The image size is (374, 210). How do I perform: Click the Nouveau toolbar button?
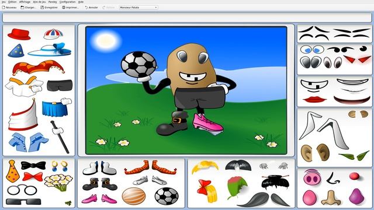coord(9,8)
